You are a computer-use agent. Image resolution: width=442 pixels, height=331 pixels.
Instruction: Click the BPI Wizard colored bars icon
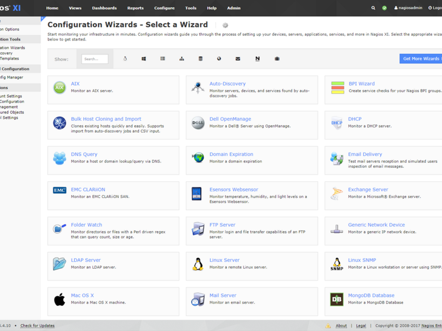point(337,87)
